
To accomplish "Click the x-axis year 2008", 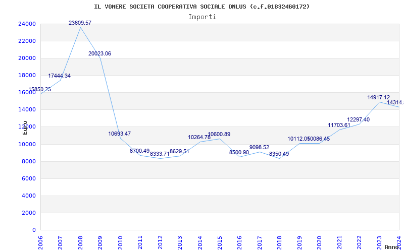I will click(x=80, y=242).
